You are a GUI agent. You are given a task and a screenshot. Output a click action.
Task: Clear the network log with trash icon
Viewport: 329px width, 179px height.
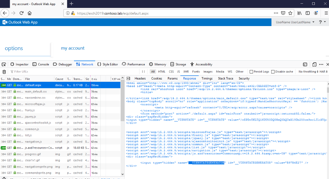[4, 72]
